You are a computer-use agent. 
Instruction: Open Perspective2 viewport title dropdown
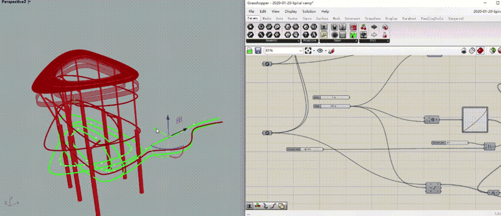tap(29, 2)
